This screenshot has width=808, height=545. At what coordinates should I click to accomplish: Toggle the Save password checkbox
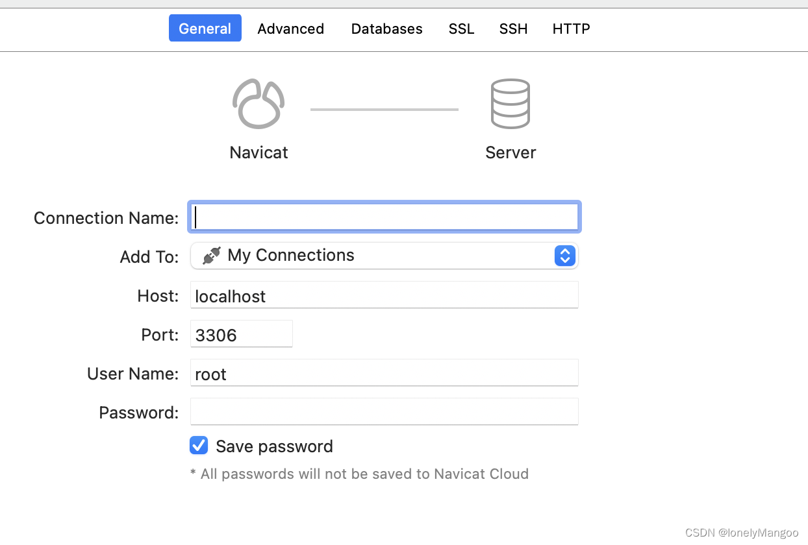[x=199, y=446]
